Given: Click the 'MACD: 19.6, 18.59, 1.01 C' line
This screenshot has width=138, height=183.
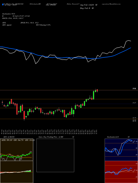Looking at the screenshot, I should point(13,18).
